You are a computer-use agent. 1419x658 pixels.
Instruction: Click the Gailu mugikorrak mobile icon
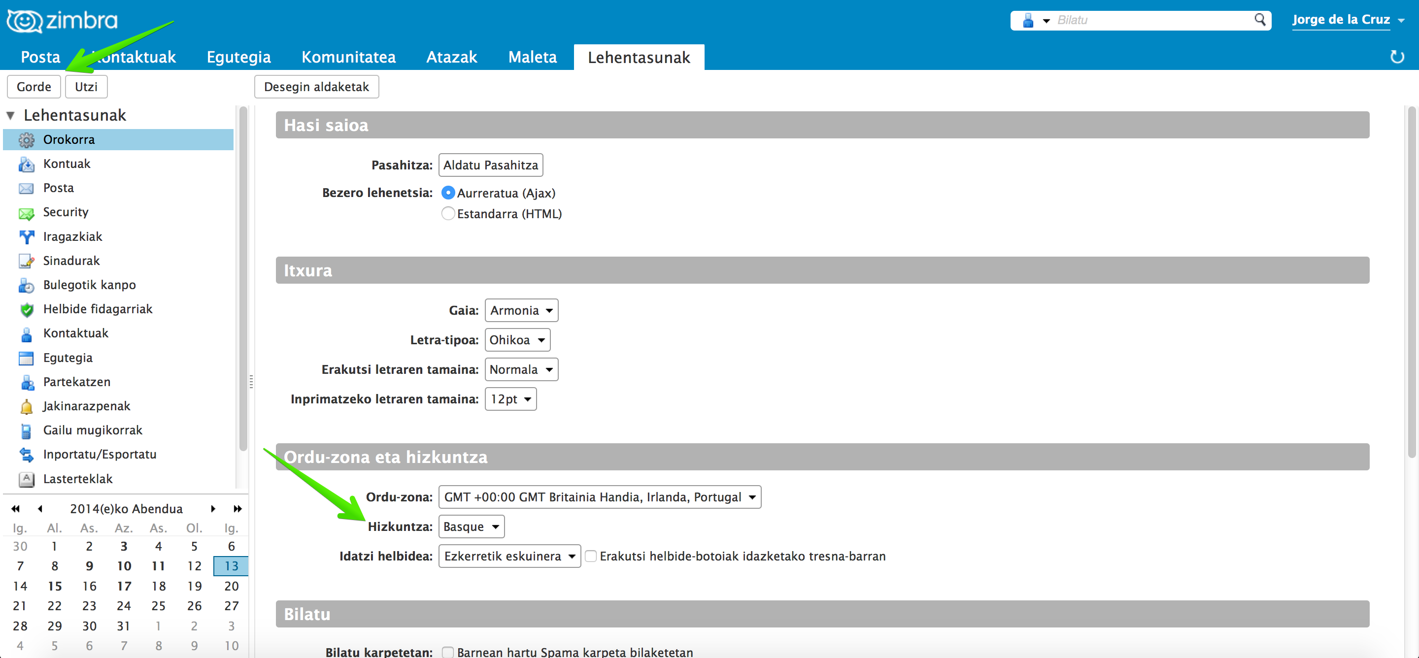[x=27, y=430]
